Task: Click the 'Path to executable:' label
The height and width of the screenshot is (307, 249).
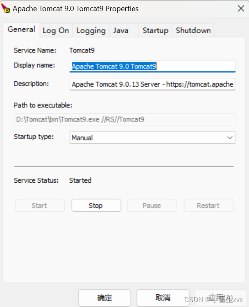Action: click(43, 105)
